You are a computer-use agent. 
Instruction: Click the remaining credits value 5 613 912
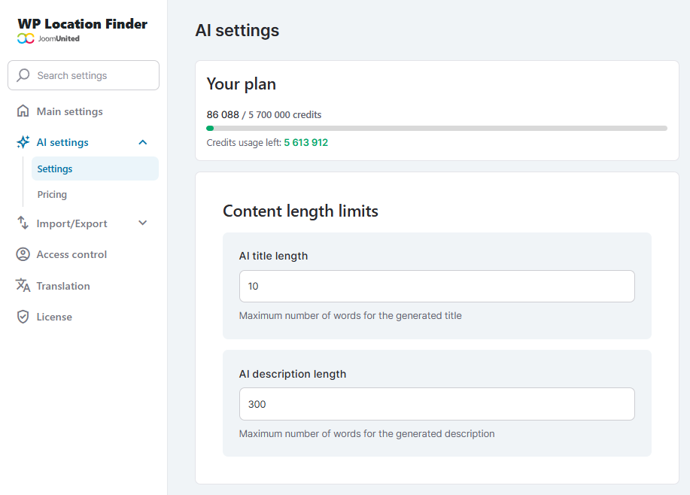[x=305, y=142]
